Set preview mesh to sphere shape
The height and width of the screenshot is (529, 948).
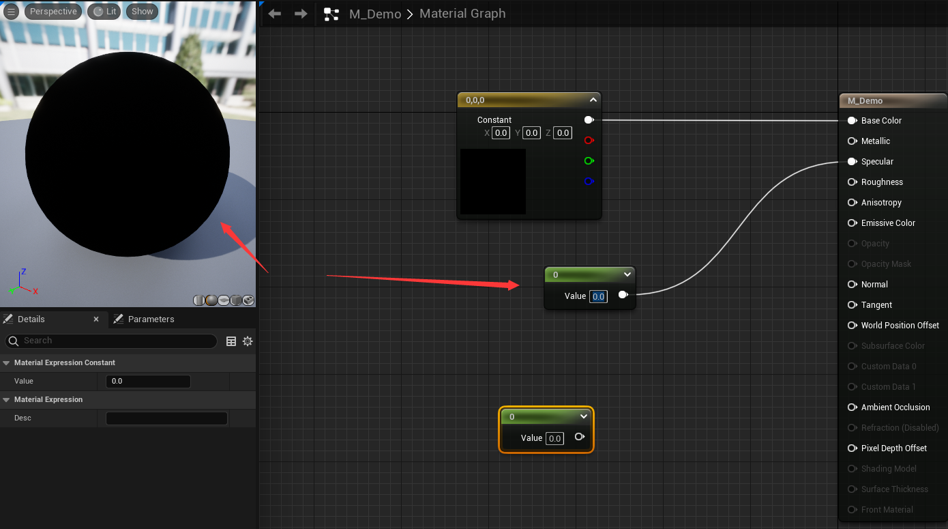[211, 300]
